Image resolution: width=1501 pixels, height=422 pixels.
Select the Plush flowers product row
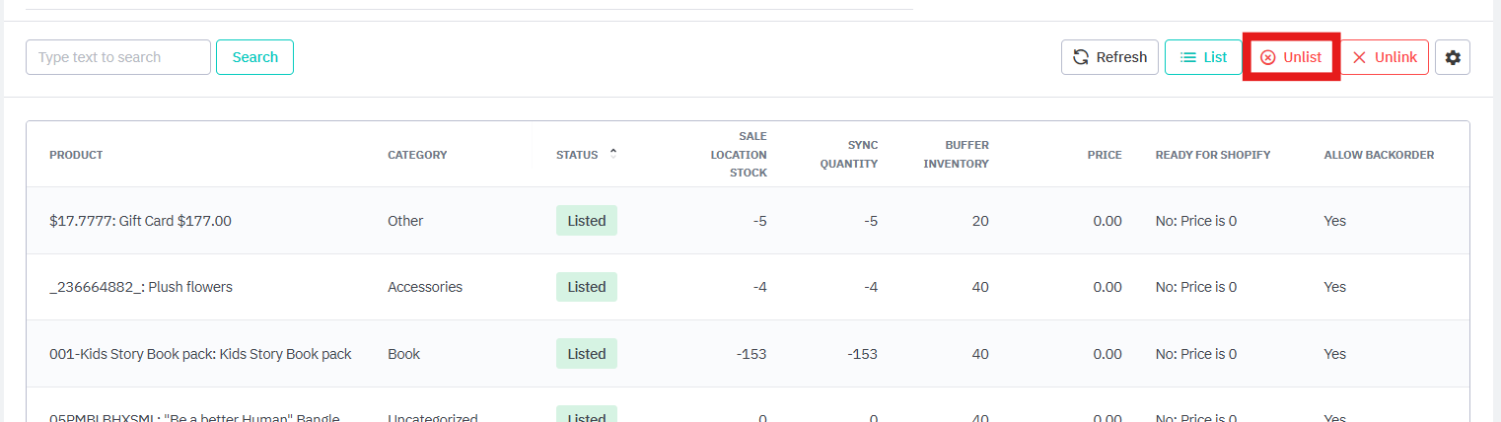pos(140,287)
